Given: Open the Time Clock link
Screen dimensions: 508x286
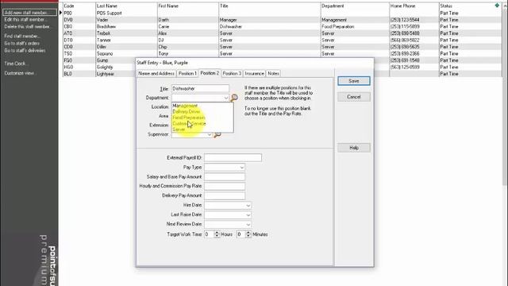Looking at the screenshot, I should point(16,64).
